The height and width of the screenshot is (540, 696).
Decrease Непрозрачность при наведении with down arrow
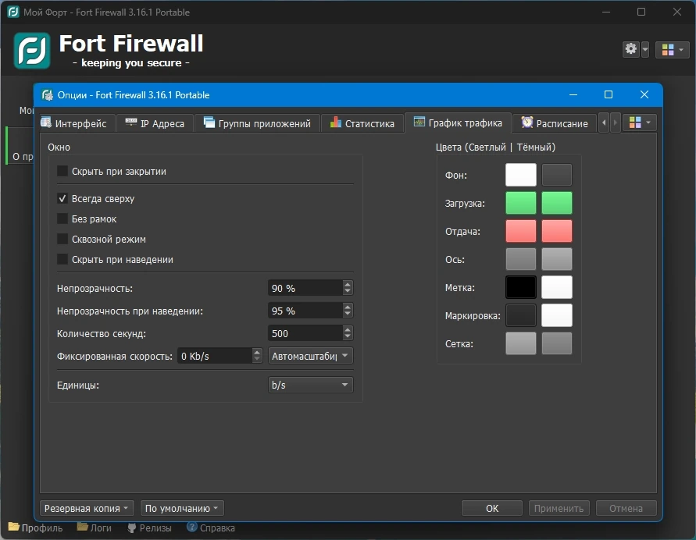click(348, 314)
